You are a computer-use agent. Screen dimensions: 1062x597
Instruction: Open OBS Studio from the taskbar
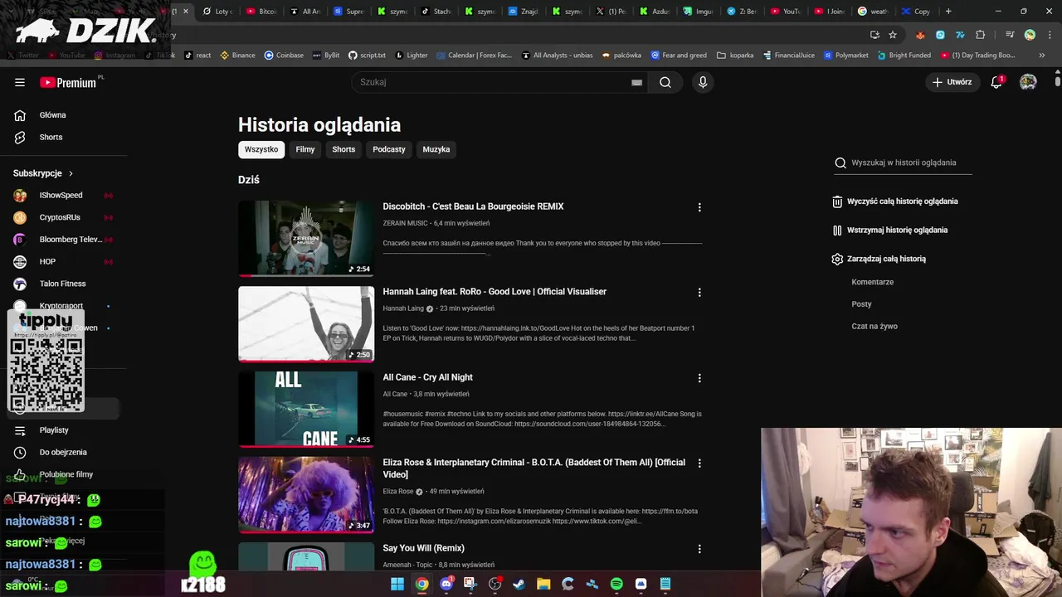click(495, 584)
